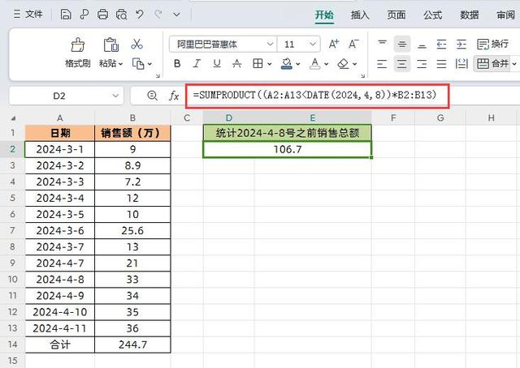Select cell containing 2024-4-8
The image size is (520, 368).
(60, 280)
